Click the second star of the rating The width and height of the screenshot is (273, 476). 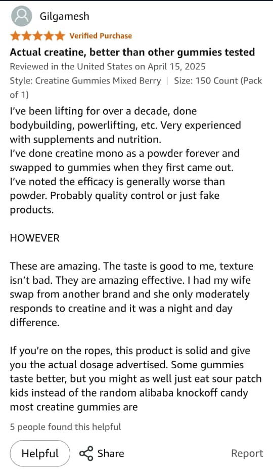click(x=26, y=36)
